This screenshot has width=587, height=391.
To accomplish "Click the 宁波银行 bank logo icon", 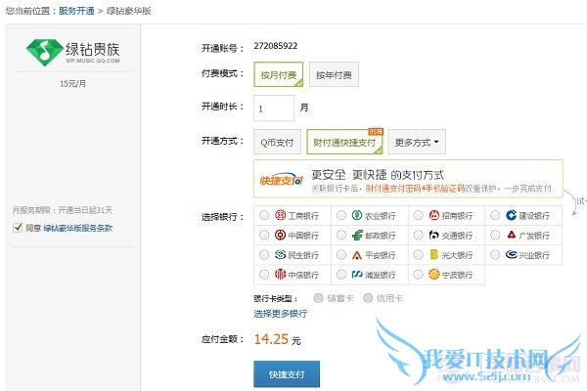I will pyautogui.click(x=433, y=275).
